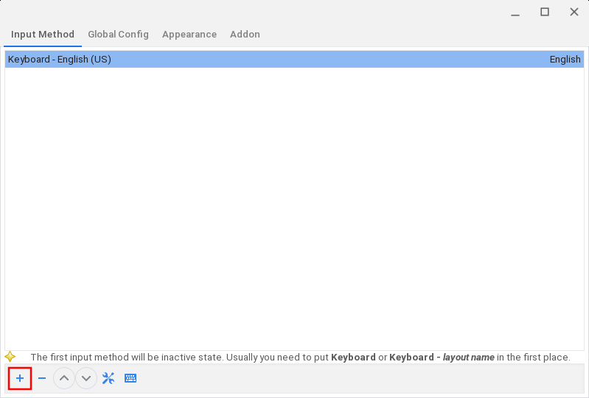Maximize the configuration window

pyautogui.click(x=545, y=12)
